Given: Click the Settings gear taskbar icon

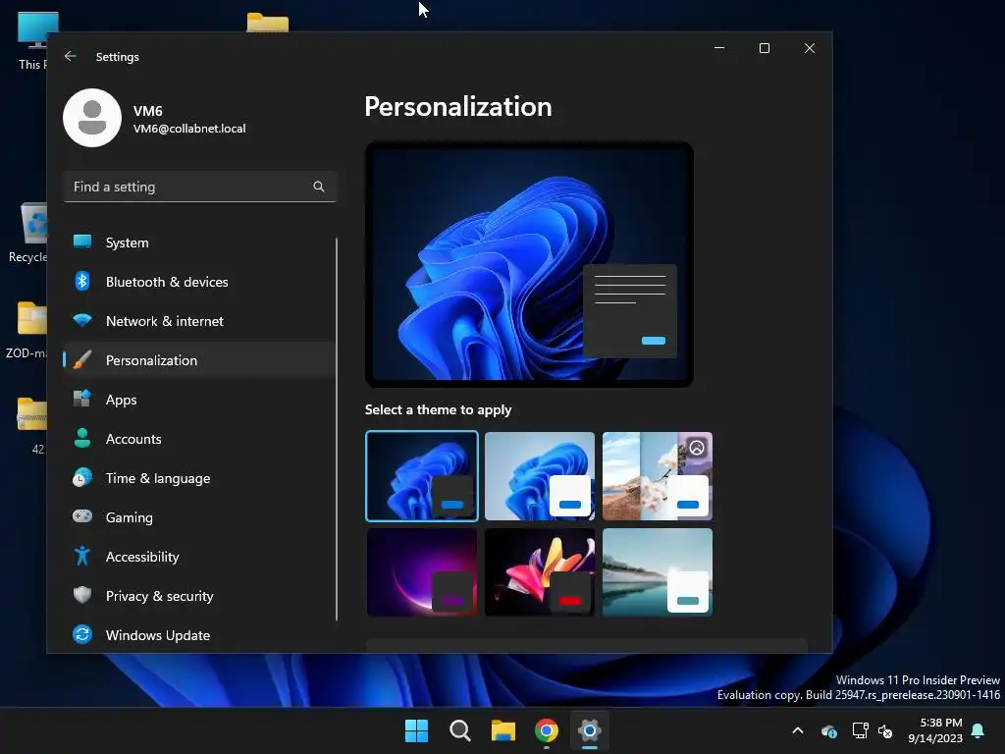Looking at the screenshot, I should pyautogui.click(x=589, y=730).
